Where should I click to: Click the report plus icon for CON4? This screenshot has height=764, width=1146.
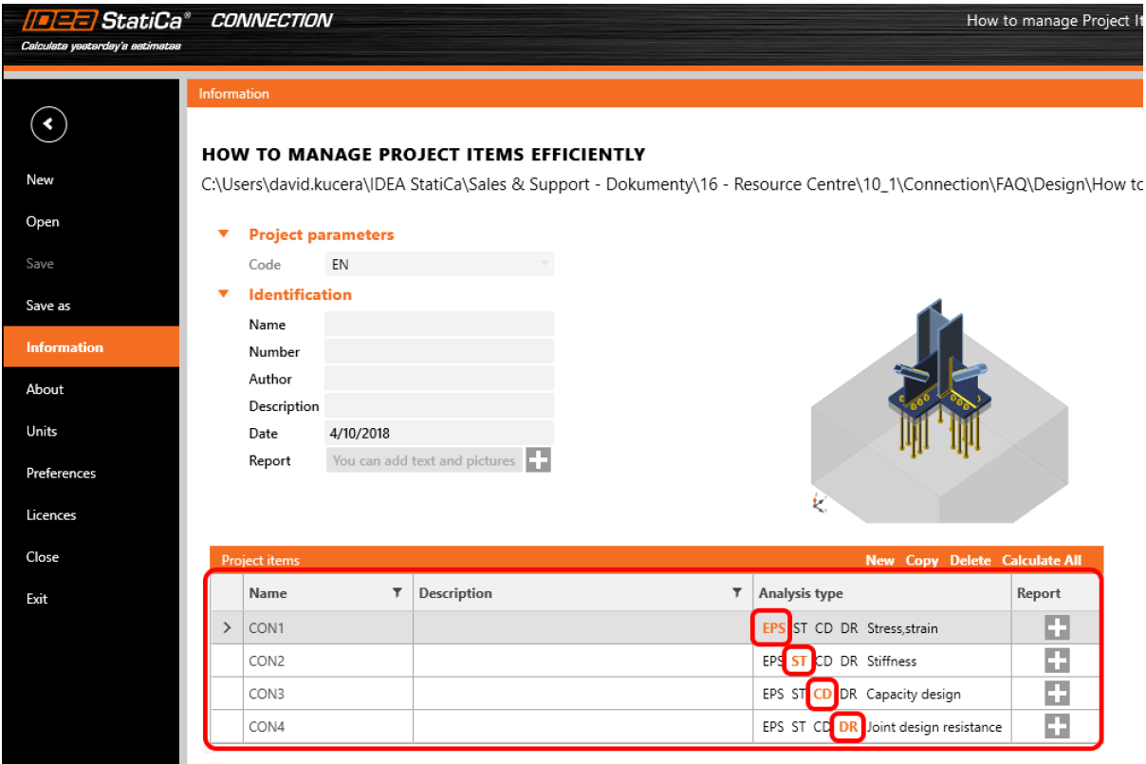click(1057, 727)
